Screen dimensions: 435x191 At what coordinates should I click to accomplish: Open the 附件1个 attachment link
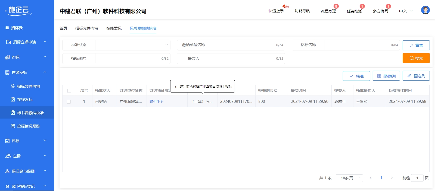tap(156, 101)
